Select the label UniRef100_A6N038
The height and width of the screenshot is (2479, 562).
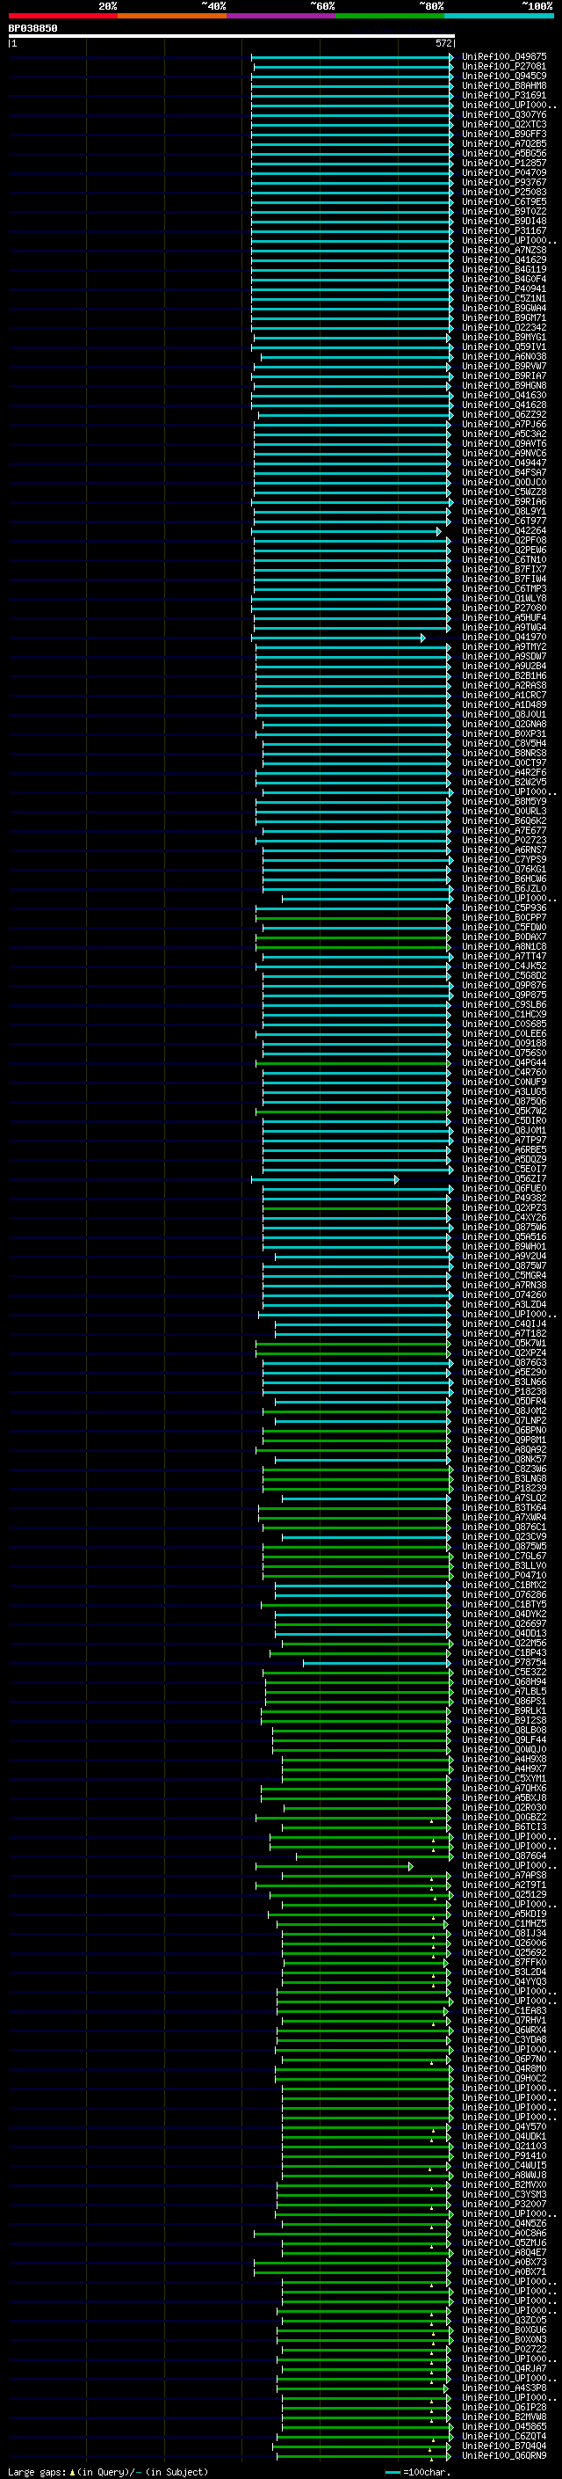[x=503, y=356]
